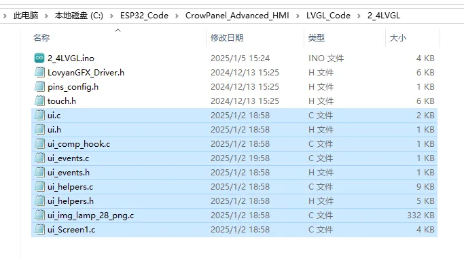This screenshot has width=464, height=259.
Task: Select the file ui.h
Action: (54, 129)
